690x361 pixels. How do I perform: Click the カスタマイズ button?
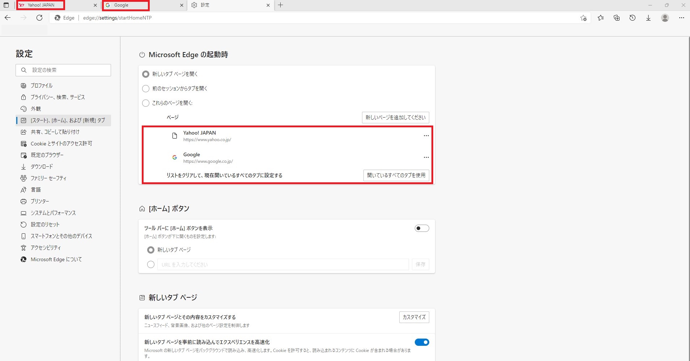414,317
